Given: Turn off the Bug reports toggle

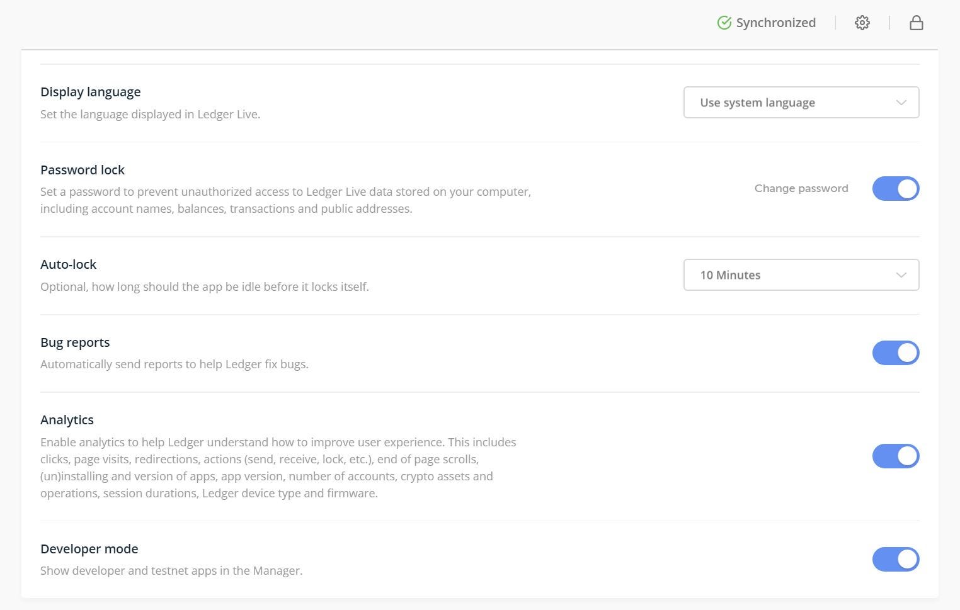Looking at the screenshot, I should pos(896,353).
